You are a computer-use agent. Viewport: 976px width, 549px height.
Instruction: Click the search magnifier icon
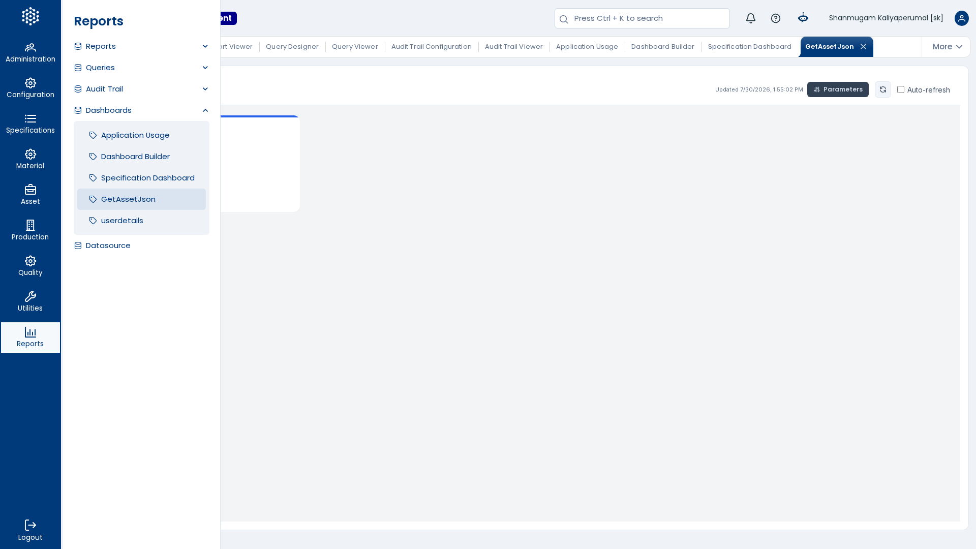point(564,19)
